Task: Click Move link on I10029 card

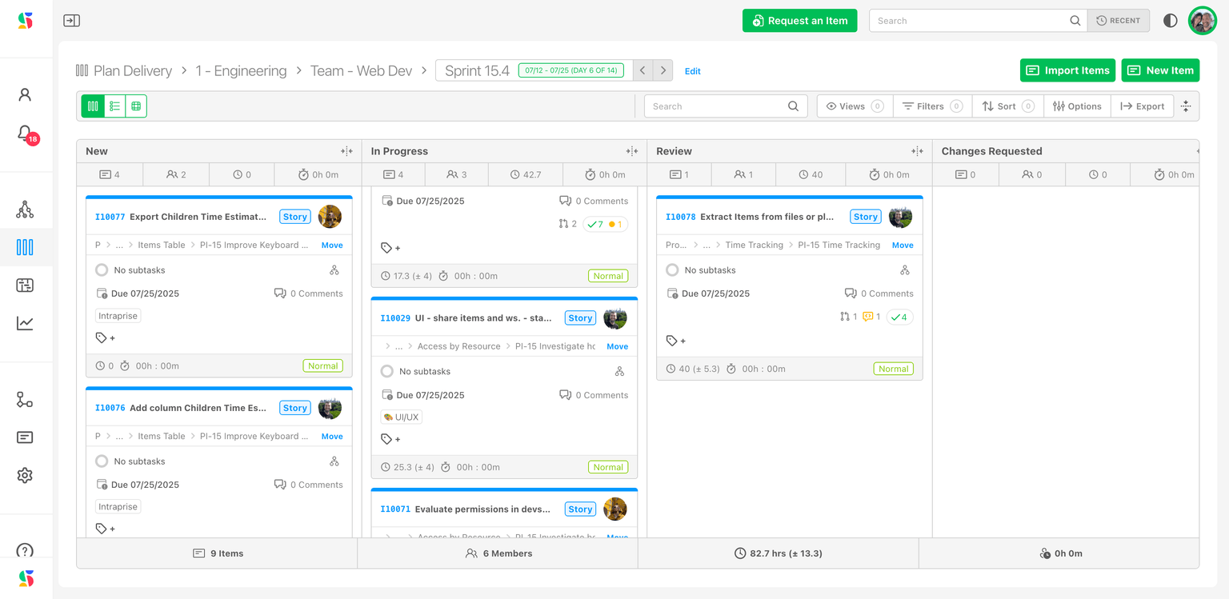Action: pyautogui.click(x=617, y=346)
